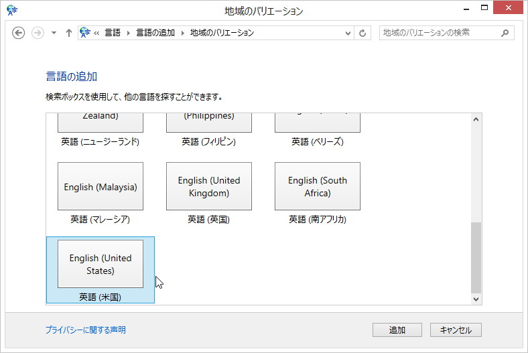Click the vertical scrollbar thumb

coord(476,258)
